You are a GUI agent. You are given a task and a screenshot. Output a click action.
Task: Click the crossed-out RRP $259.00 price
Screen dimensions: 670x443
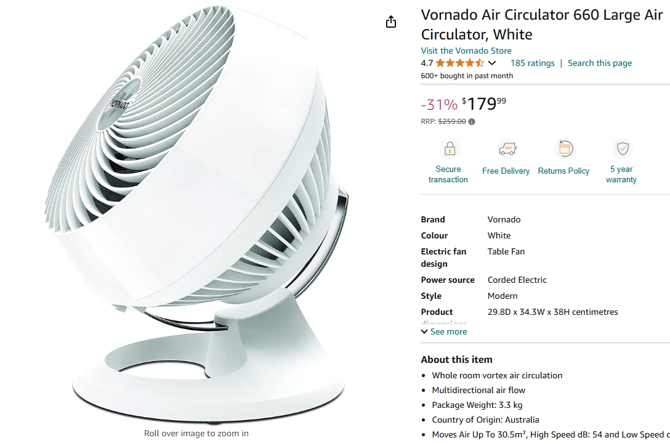click(452, 121)
